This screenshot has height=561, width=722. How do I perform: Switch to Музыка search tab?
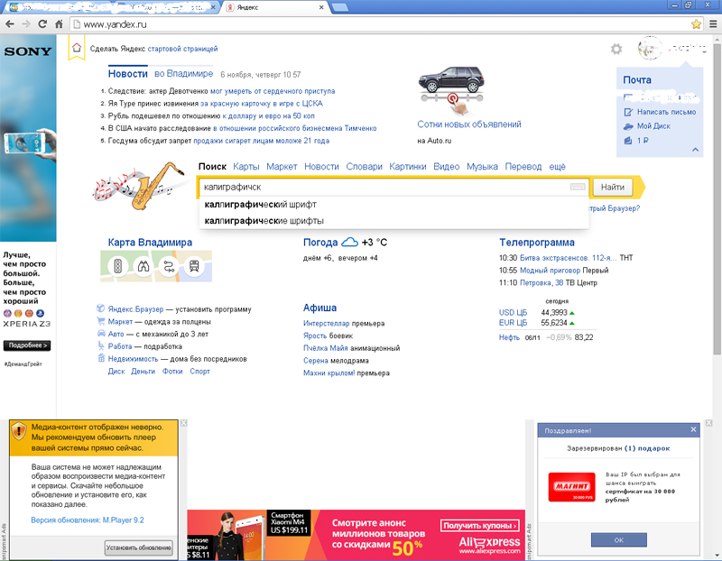[x=482, y=167]
